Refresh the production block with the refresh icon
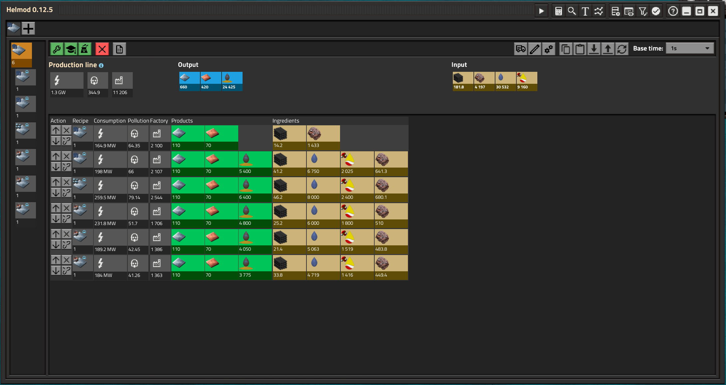 point(622,49)
